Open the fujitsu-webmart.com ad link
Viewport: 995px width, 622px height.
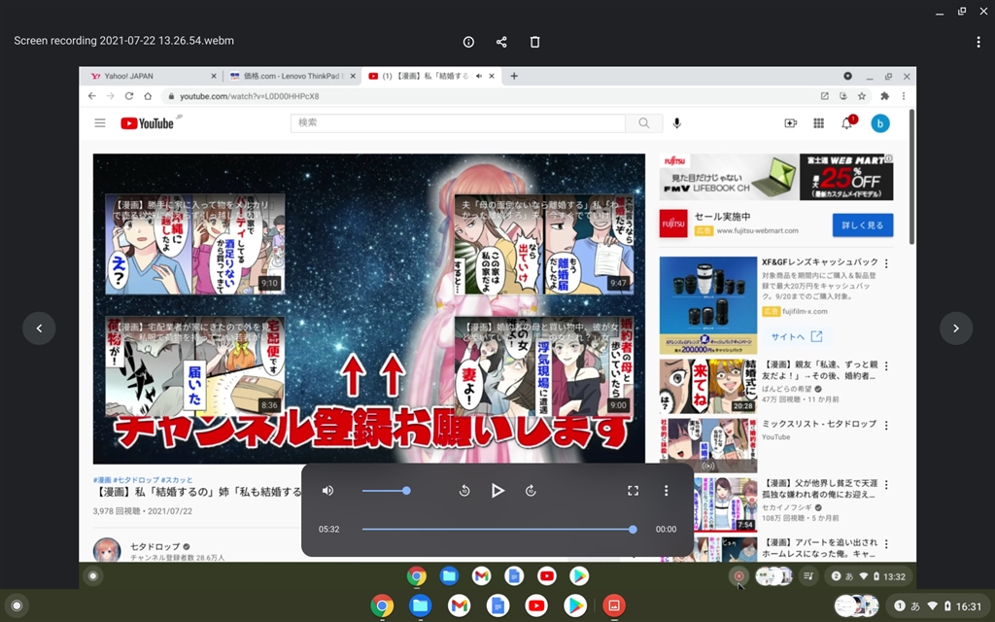(x=757, y=231)
